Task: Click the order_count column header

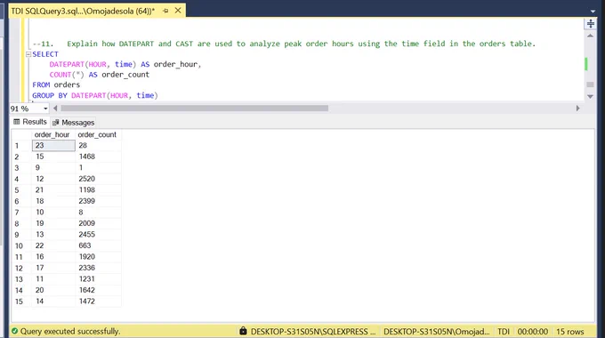Action: pyautogui.click(x=98, y=134)
